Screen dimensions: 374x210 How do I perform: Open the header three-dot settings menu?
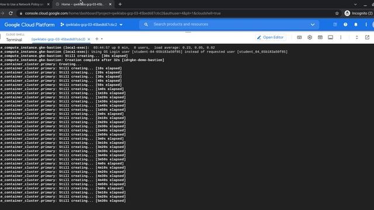[366, 24]
